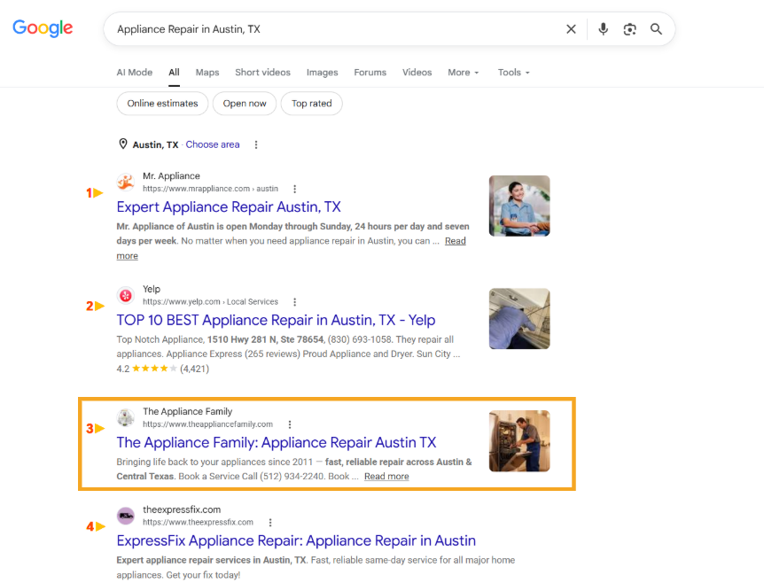The height and width of the screenshot is (583, 764).
Task: Open ExpressFix Appliance Repair result title
Action: (296, 540)
